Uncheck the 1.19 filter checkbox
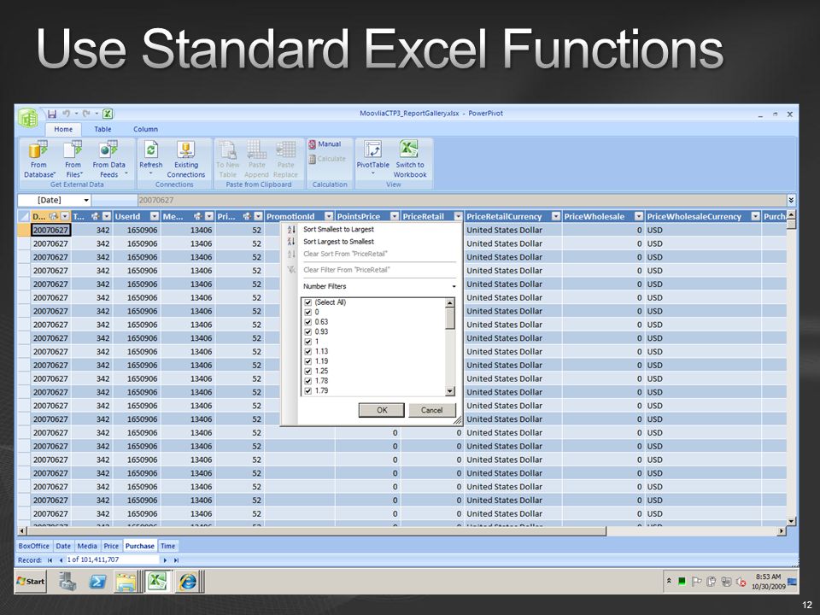 click(x=308, y=361)
